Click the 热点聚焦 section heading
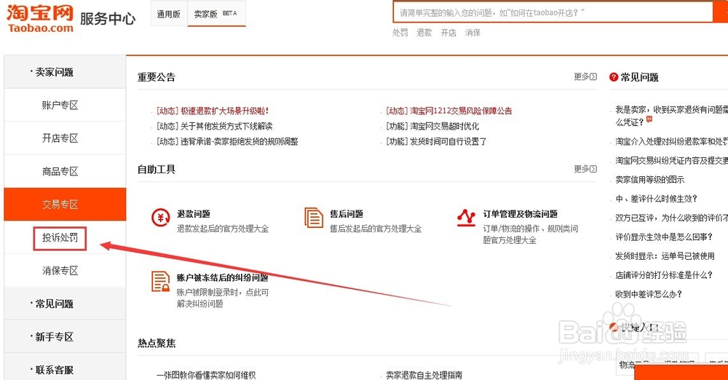 click(157, 344)
